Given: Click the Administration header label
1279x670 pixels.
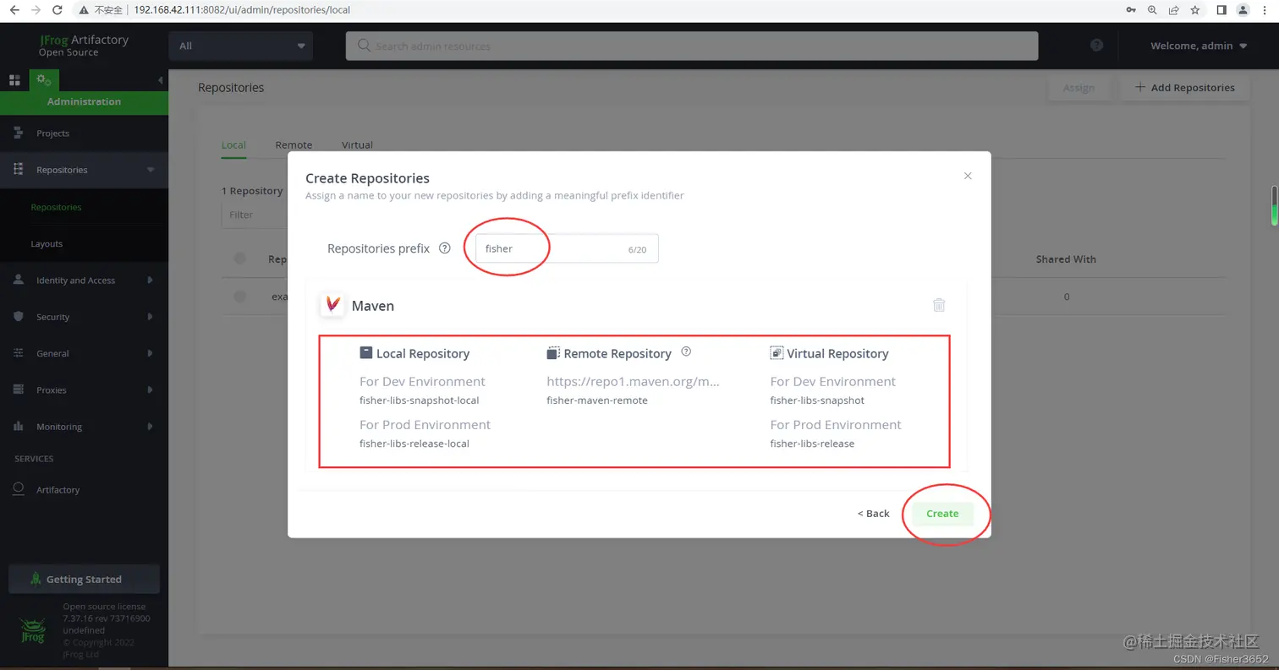Looking at the screenshot, I should coord(84,101).
